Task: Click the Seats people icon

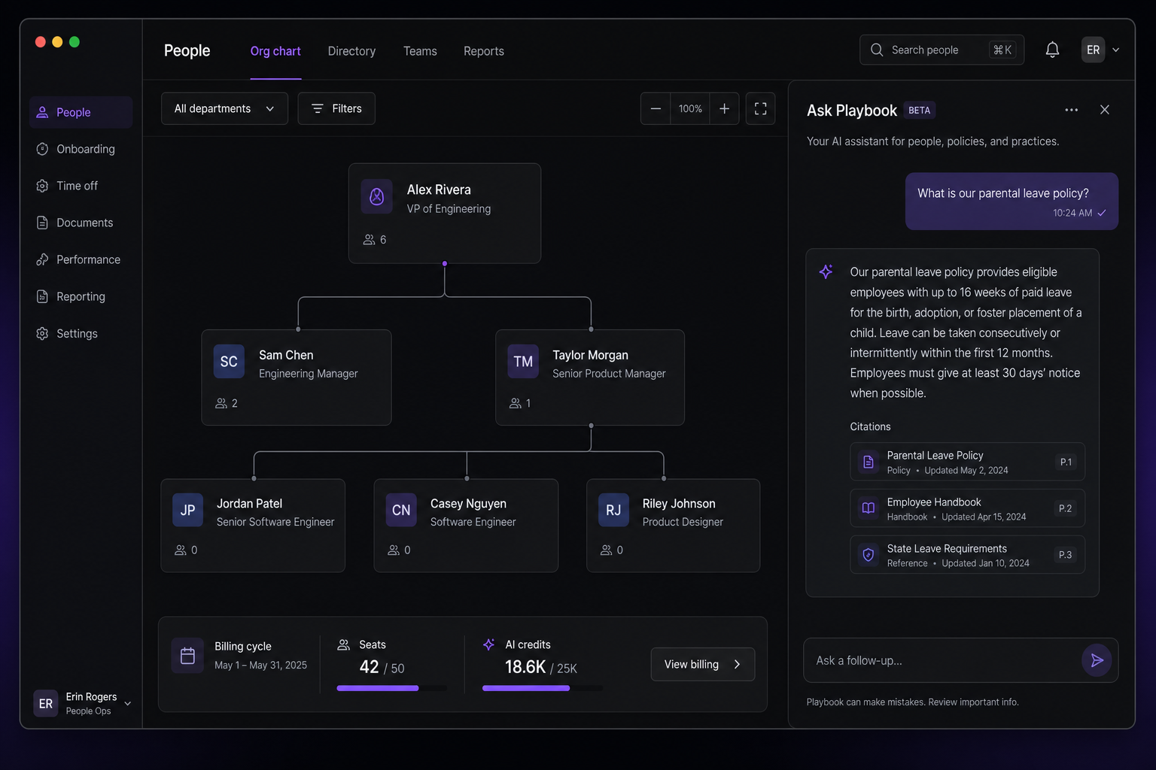Action: coord(343,644)
